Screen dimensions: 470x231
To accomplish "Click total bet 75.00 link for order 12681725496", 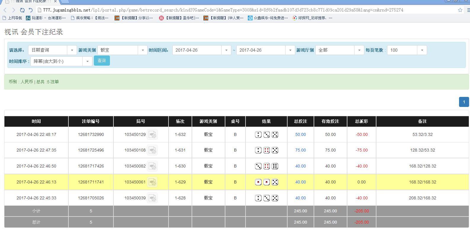I will pyautogui.click(x=301, y=150).
